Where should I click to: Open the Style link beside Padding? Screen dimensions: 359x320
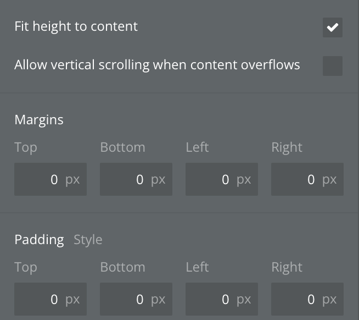point(88,240)
